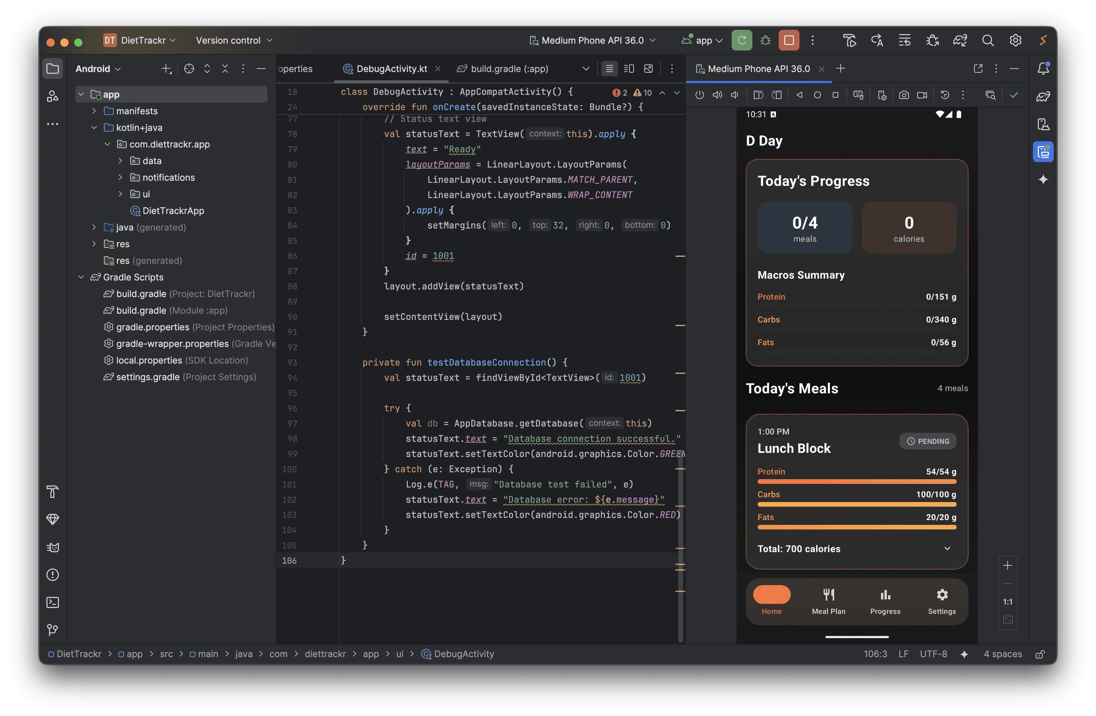Open the app run configuration dropdown
The width and height of the screenshot is (1096, 716).
pyautogui.click(x=702, y=41)
